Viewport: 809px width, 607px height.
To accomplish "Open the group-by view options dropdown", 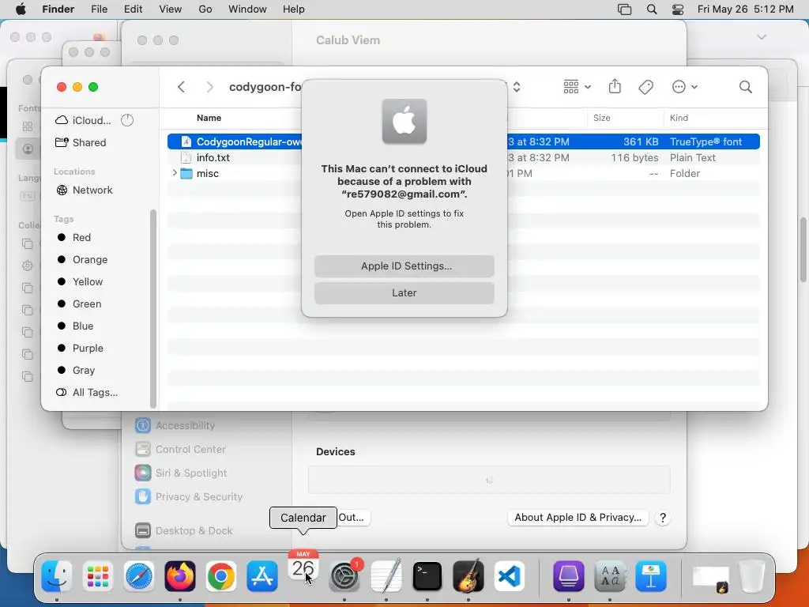I will [577, 87].
